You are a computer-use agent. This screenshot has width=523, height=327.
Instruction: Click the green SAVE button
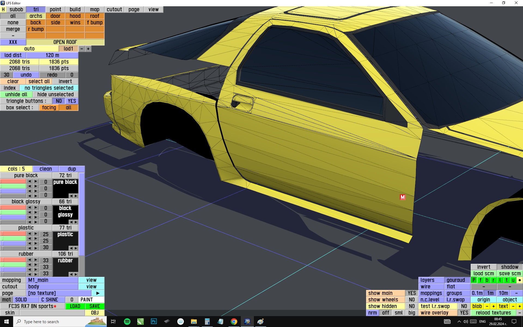click(x=95, y=306)
